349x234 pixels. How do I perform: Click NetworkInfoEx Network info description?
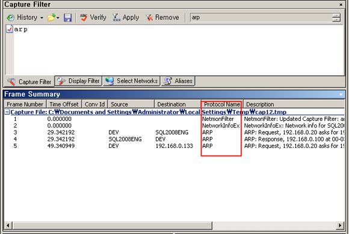294,126
